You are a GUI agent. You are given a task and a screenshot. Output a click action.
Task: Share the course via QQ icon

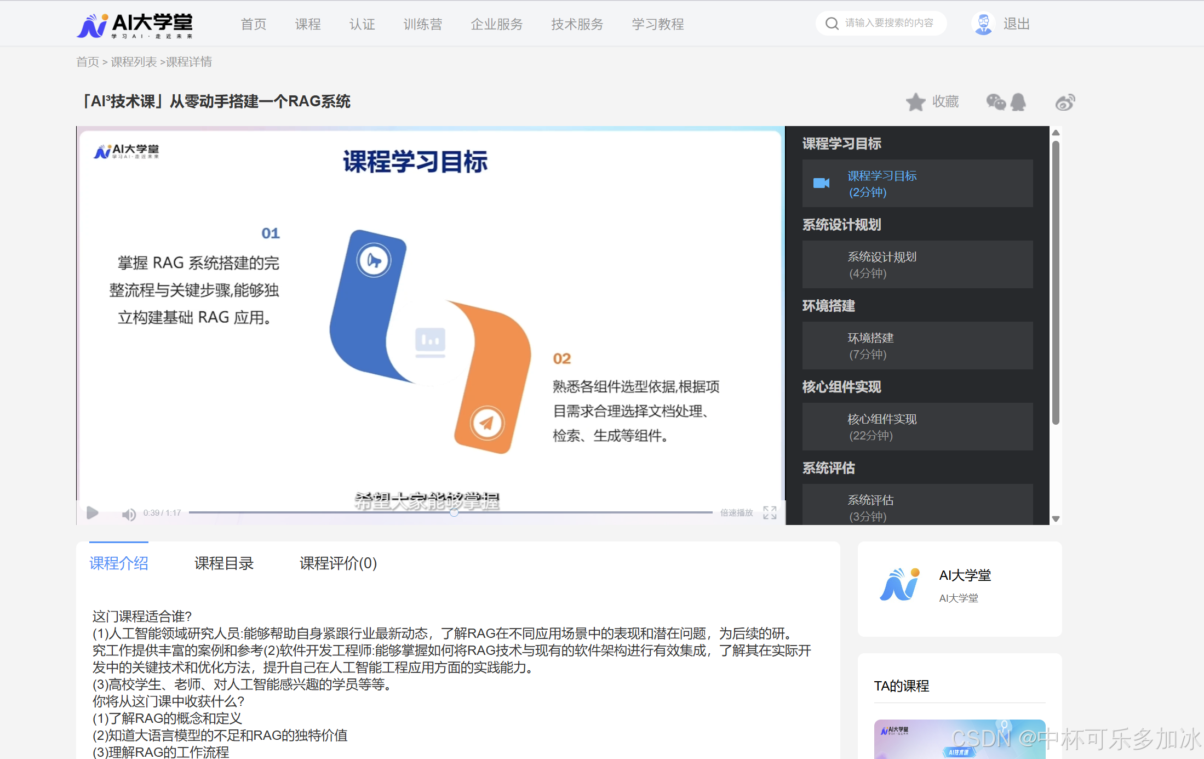tap(1018, 102)
